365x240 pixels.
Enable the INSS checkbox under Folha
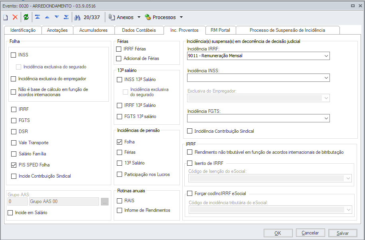tap(14, 55)
